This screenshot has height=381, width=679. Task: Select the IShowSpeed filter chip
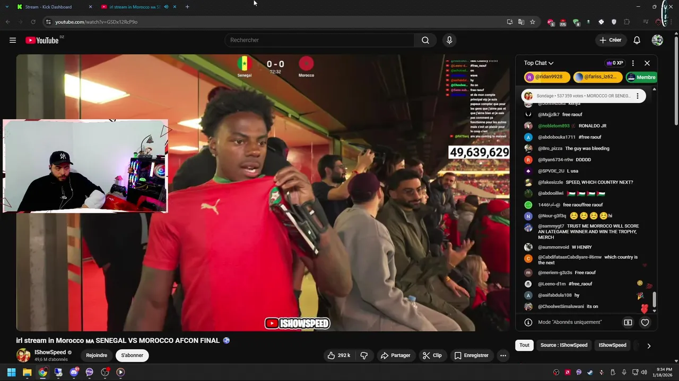612,345
